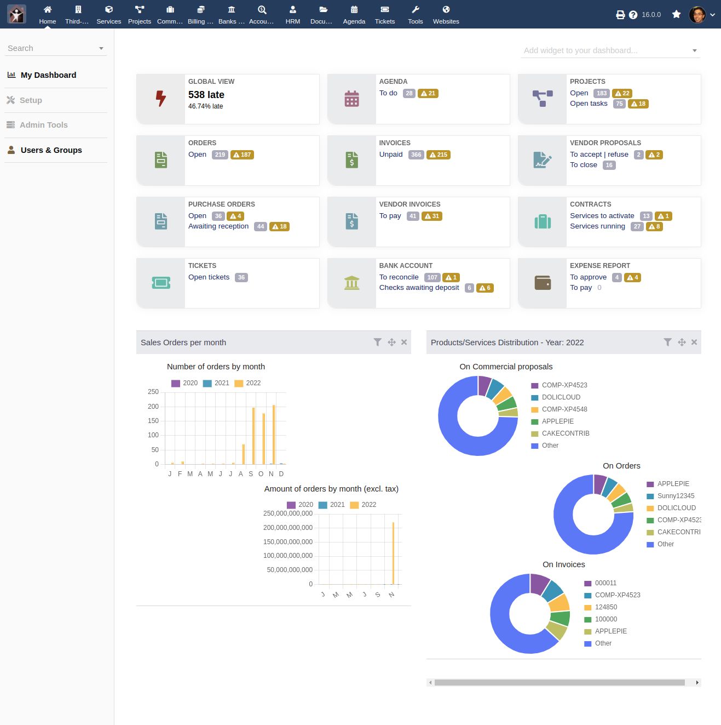Viewport: 721px width, 725px height.
Task: Click the Bank Account building icon
Action: click(351, 283)
